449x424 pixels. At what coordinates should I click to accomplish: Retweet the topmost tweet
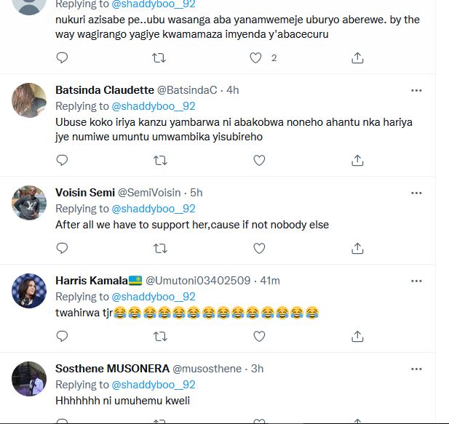(161, 57)
